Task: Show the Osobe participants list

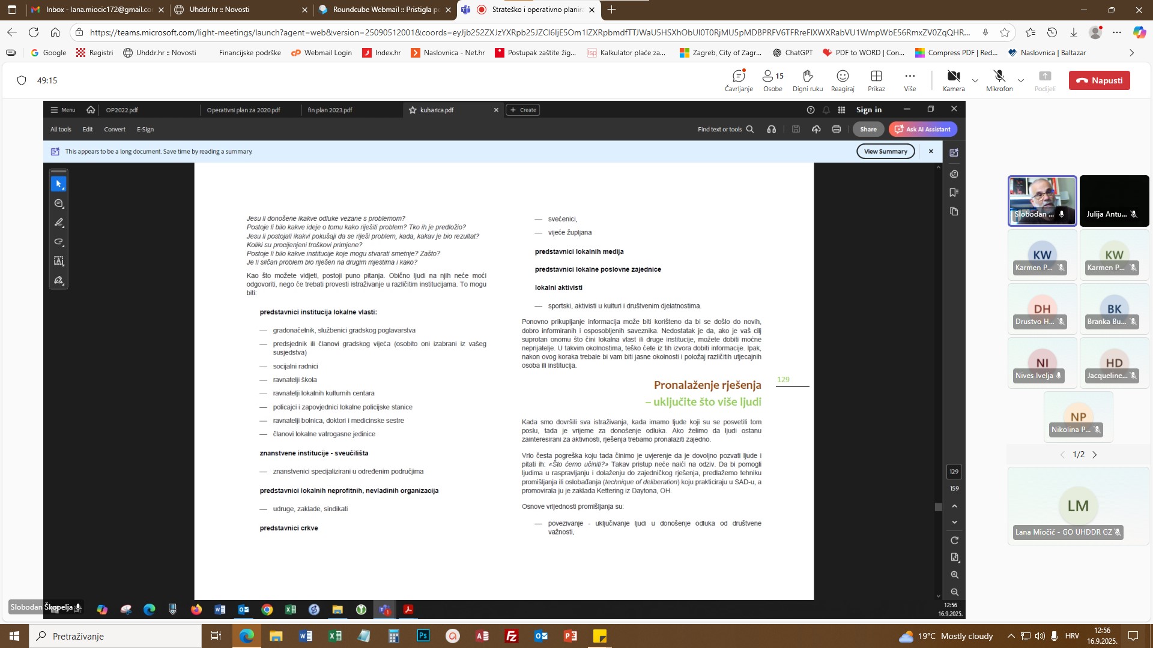Action: click(772, 80)
